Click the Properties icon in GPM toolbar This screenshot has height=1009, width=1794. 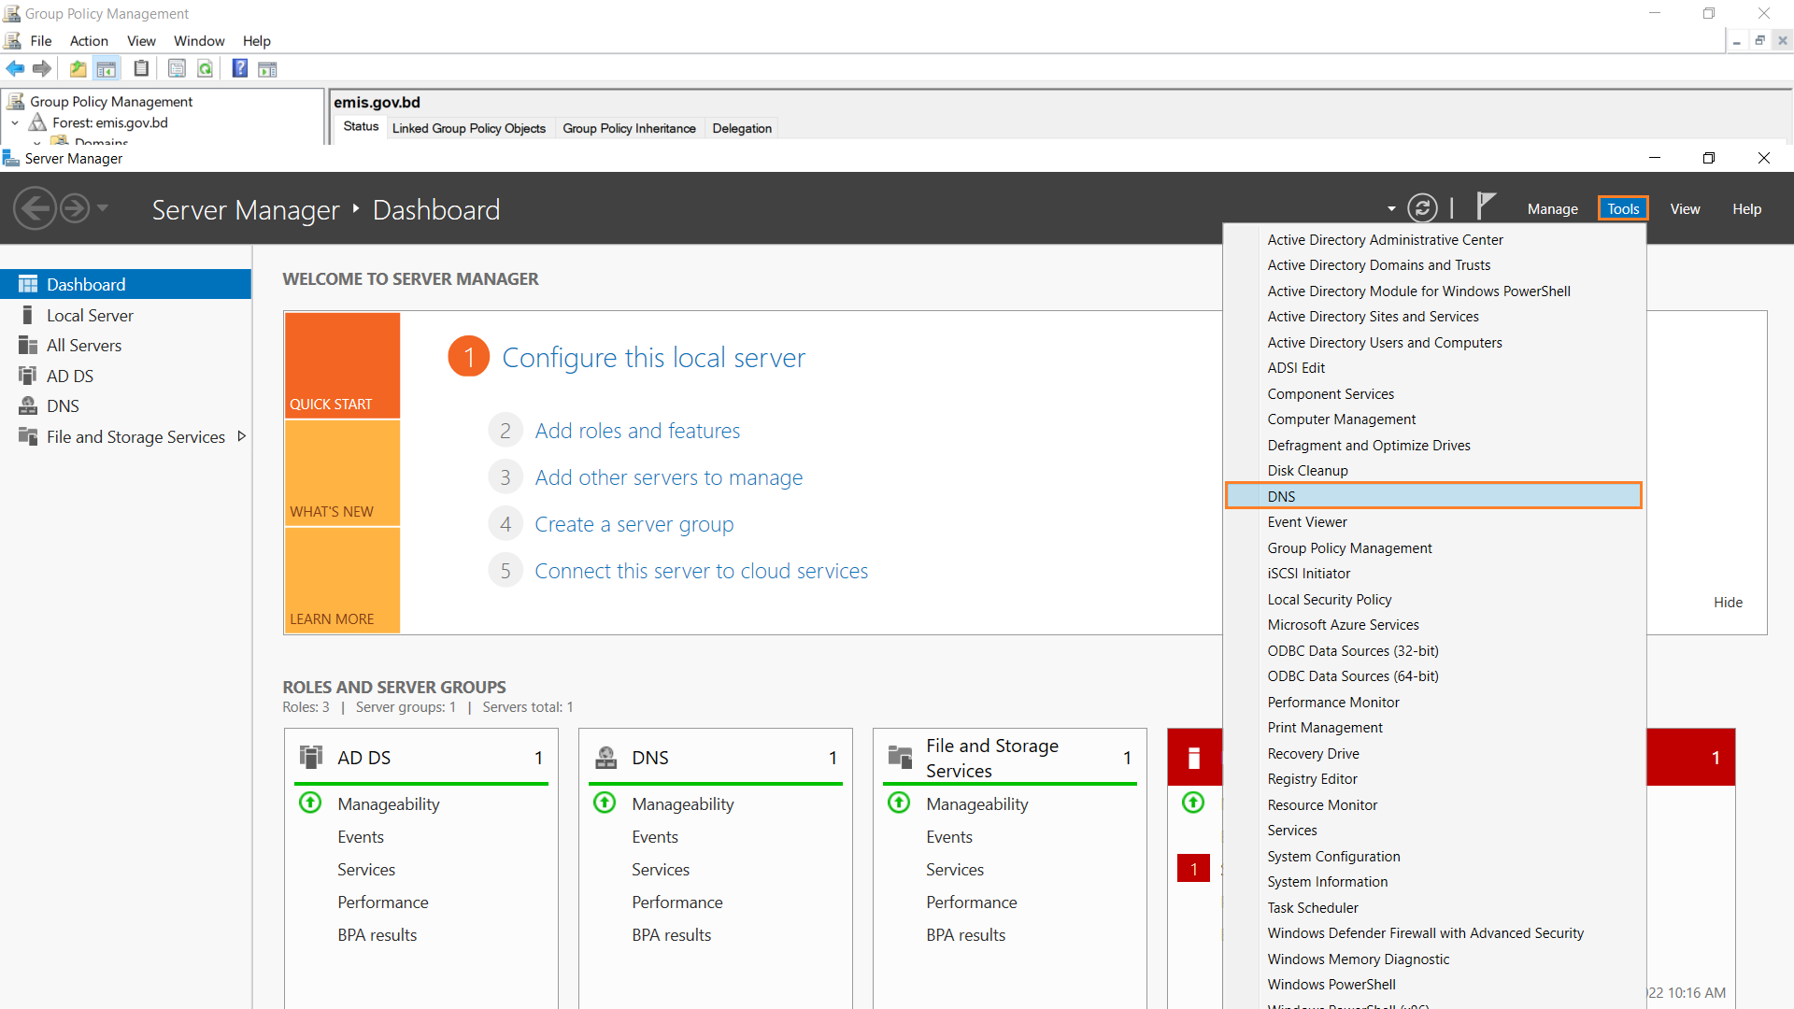[x=177, y=68]
